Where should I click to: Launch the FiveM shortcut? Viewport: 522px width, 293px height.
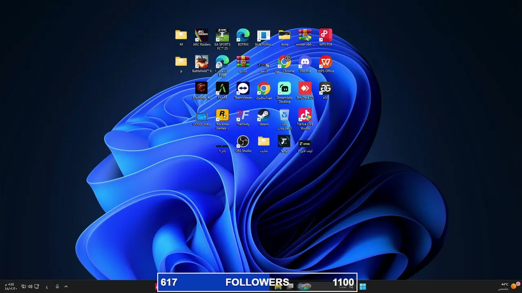tap(222, 91)
